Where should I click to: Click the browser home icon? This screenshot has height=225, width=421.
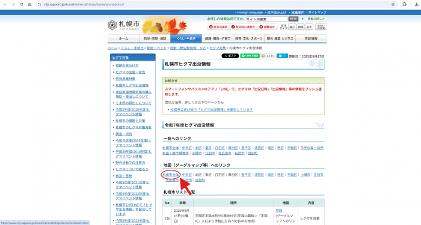click(x=30, y=4)
